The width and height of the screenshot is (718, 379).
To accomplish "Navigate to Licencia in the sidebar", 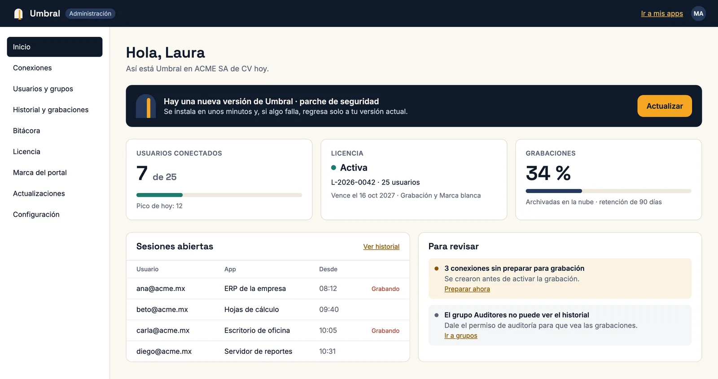I will coord(55,152).
